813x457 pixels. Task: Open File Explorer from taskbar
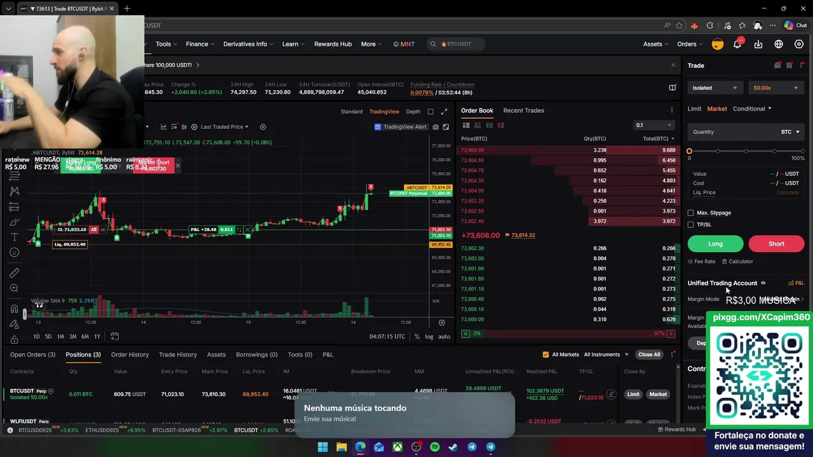pyautogui.click(x=341, y=447)
